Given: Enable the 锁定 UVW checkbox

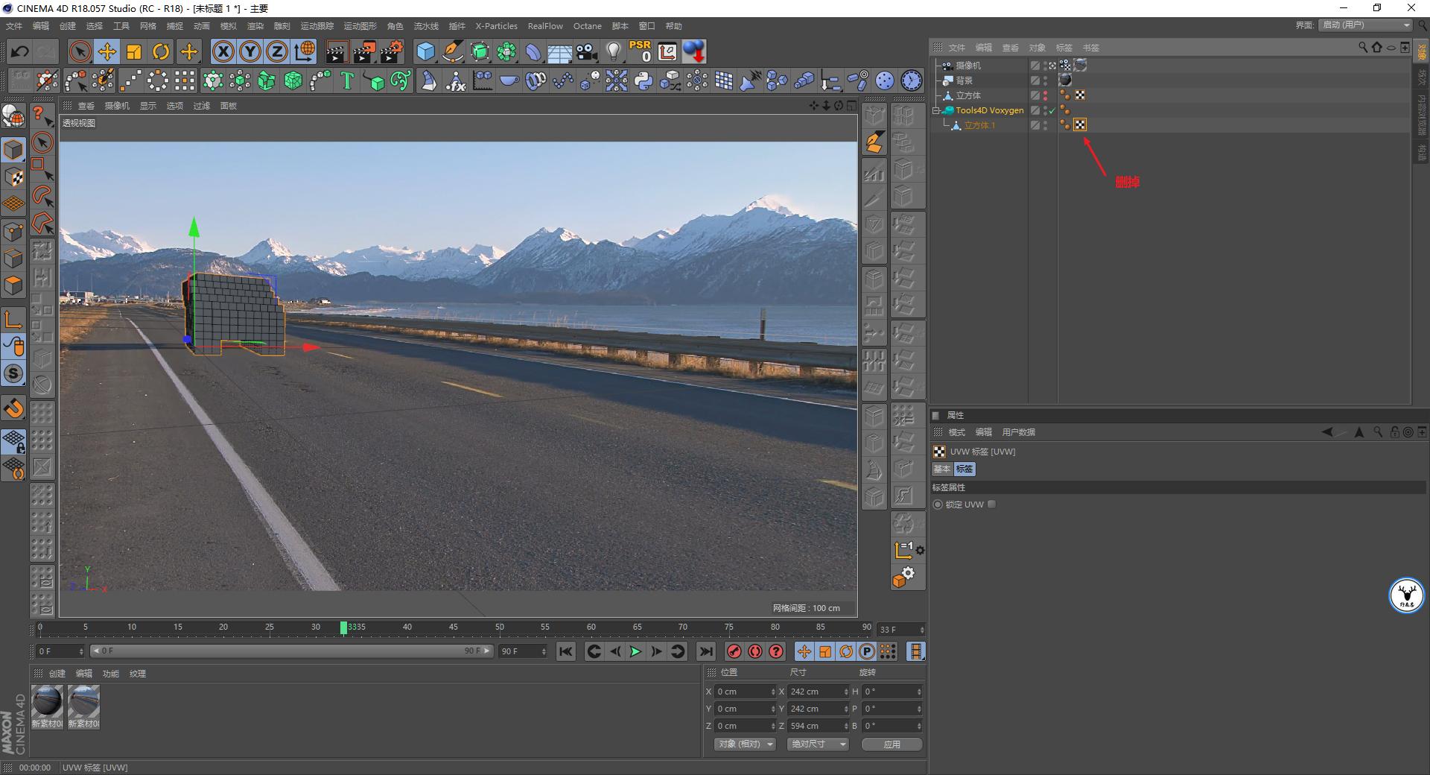Looking at the screenshot, I should tap(991, 504).
